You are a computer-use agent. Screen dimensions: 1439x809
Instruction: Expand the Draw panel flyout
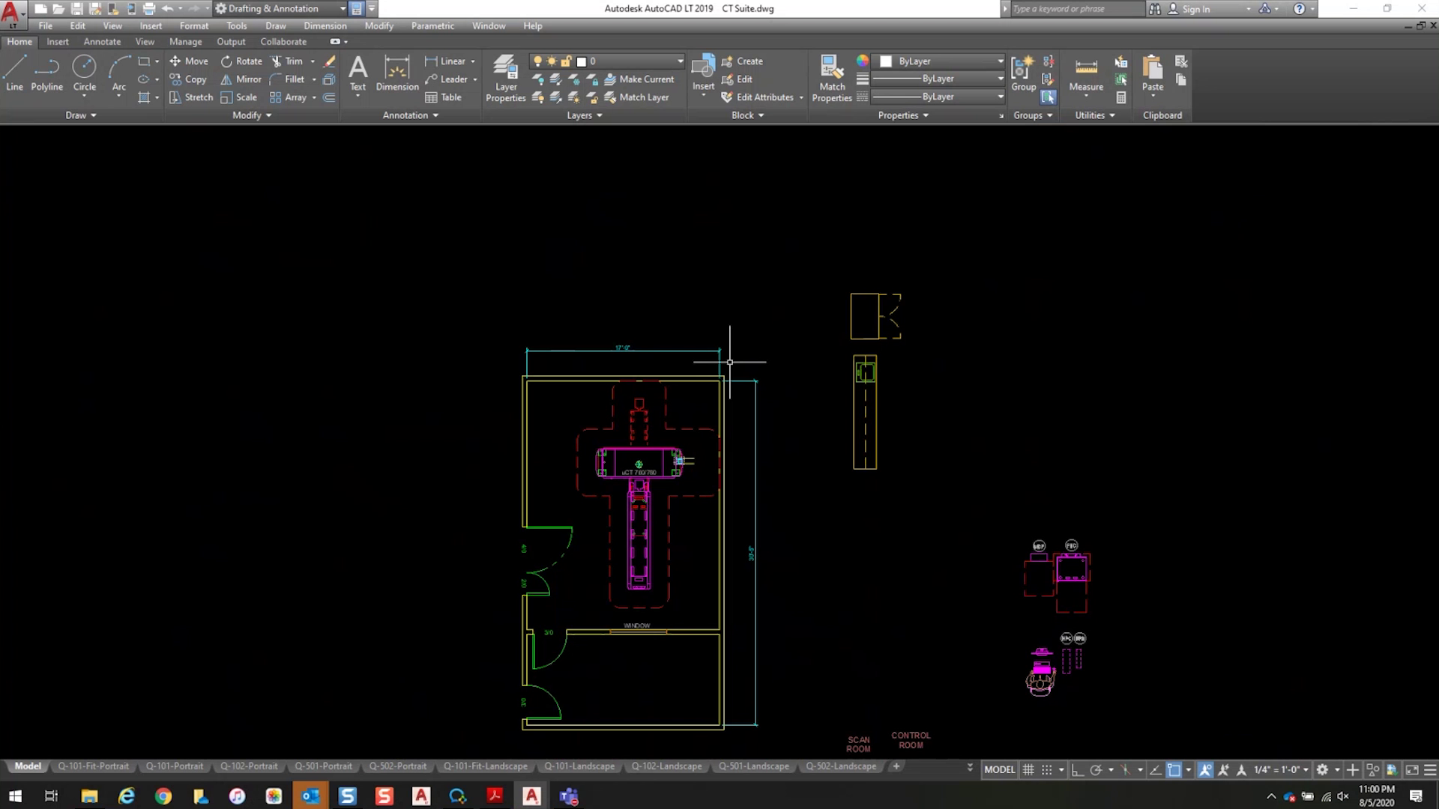pyautogui.click(x=81, y=115)
